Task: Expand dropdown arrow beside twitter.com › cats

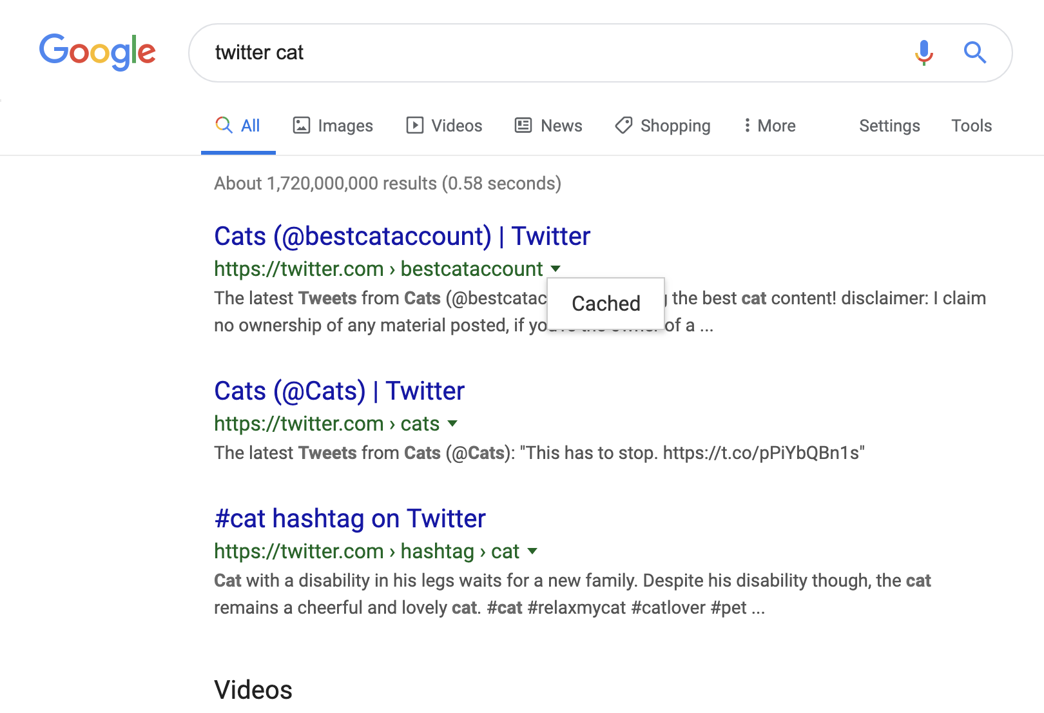Action: pyautogui.click(x=452, y=424)
